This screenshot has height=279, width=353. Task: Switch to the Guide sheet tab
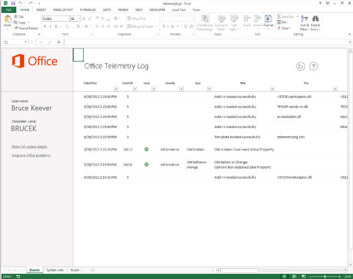74,270
